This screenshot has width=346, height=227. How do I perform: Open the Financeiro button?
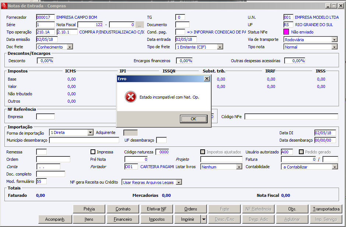click(123, 219)
